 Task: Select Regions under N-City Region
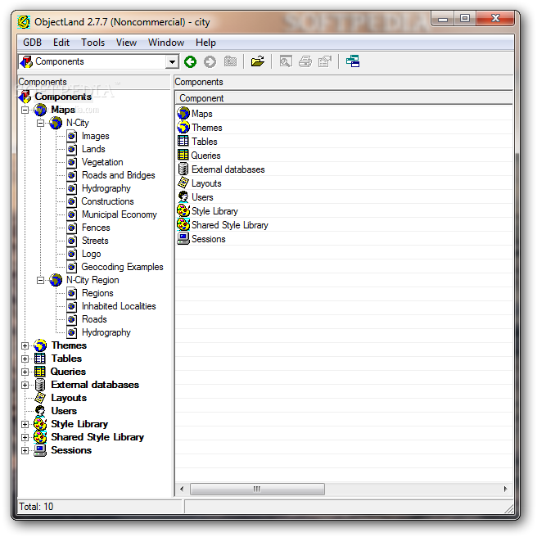(x=97, y=293)
